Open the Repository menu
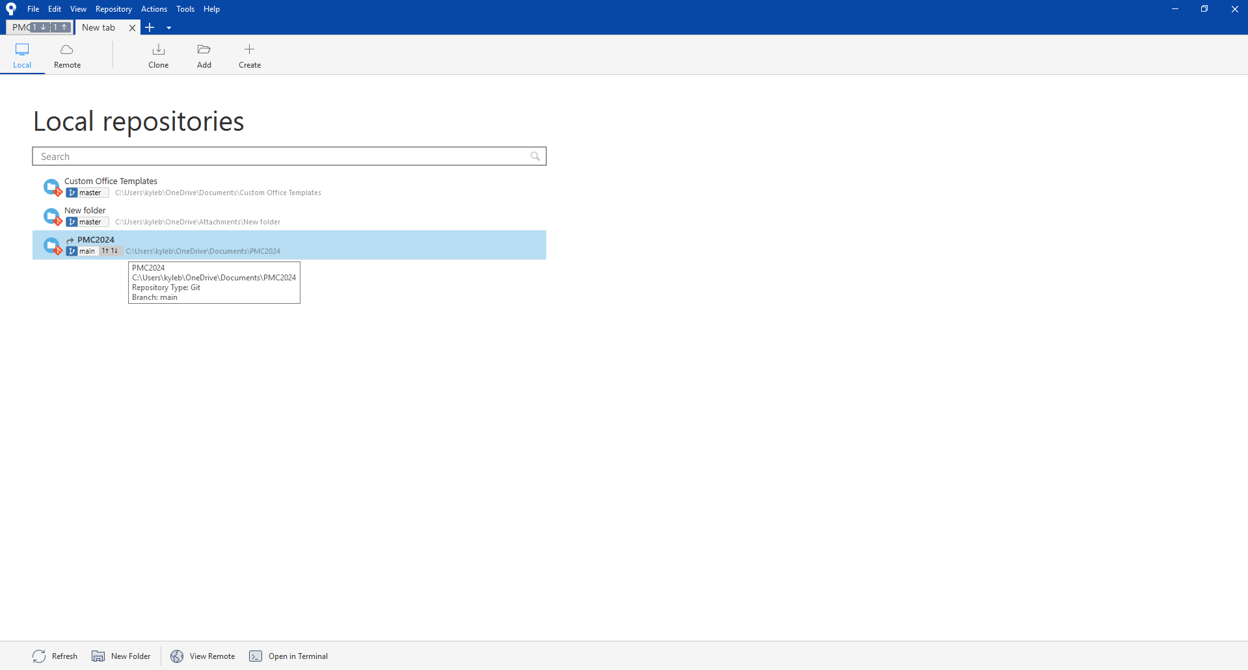The image size is (1248, 670). pyautogui.click(x=114, y=9)
